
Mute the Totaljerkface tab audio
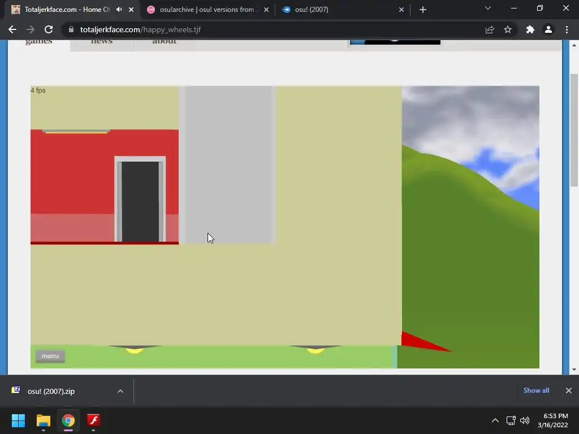click(x=119, y=10)
